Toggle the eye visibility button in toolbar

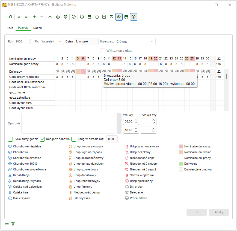click(119, 17)
